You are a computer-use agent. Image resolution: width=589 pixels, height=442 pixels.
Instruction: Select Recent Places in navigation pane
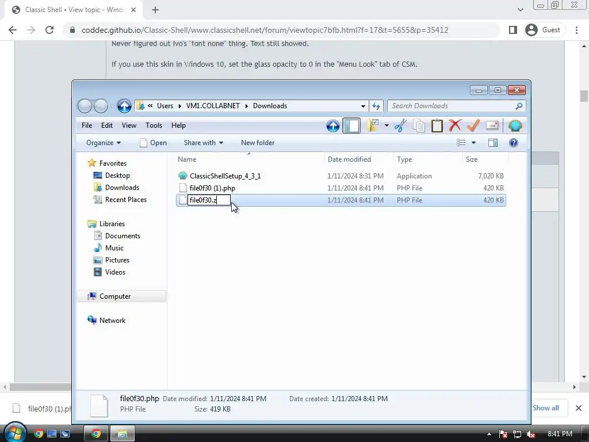click(125, 200)
